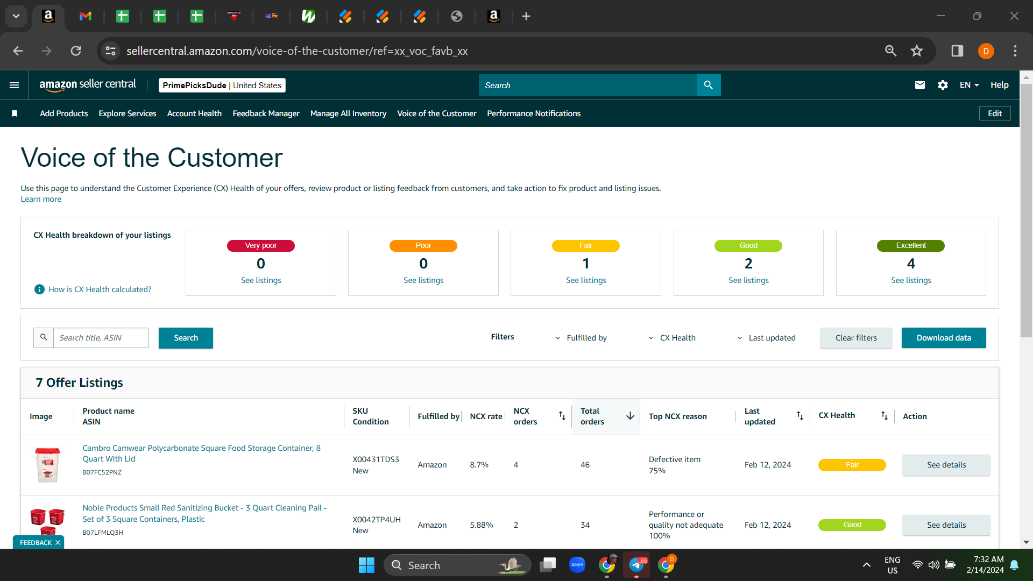Open Performance Notifications
The width and height of the screenshot is (1033, 581).
pyautogui.click(x=534, y=114)
